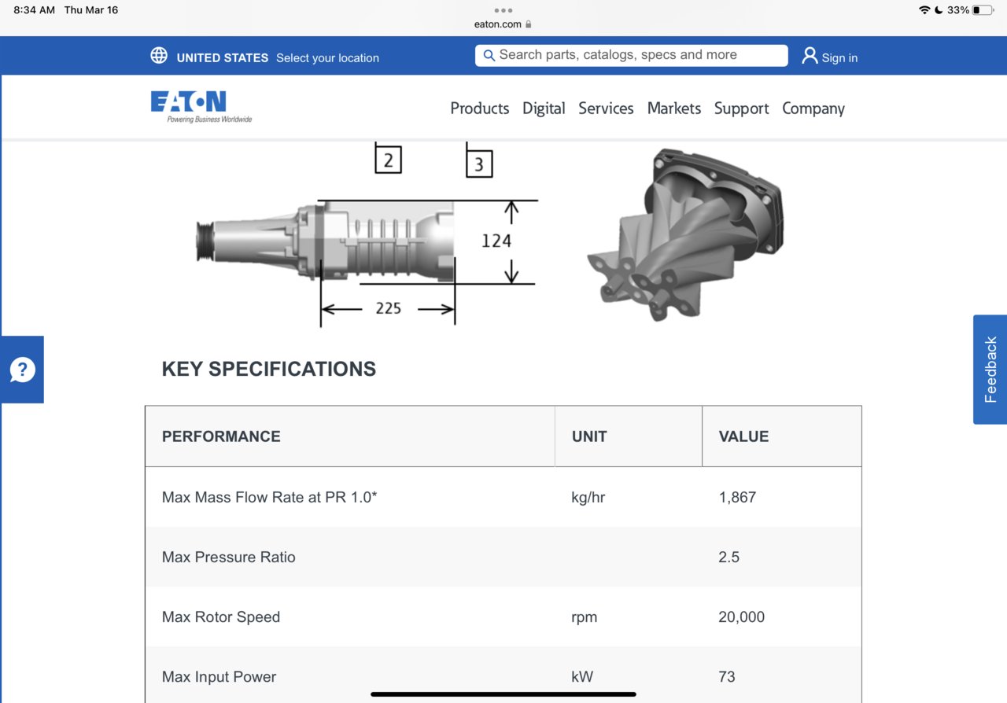Tap the Thu Mar 16 date
The height and width of the screenshot is (703, 1007).
pyautogui.click(x=91, y=10)
